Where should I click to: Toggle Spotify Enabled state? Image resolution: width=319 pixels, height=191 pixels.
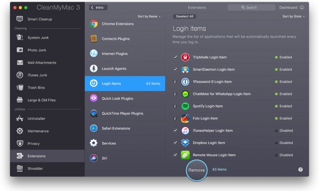click(x=283, y=106)
